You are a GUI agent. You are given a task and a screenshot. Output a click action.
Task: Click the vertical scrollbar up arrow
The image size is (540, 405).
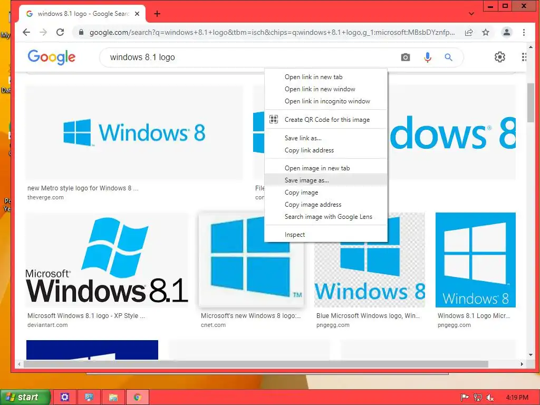tap(531, 47)
